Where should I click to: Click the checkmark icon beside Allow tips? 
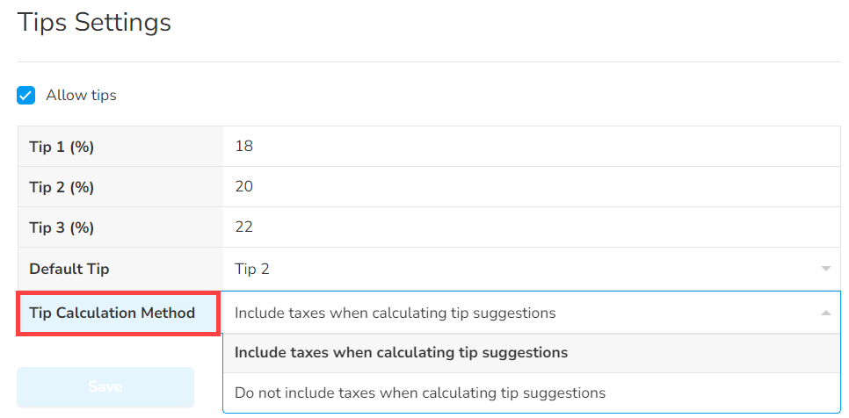(26, 95)
